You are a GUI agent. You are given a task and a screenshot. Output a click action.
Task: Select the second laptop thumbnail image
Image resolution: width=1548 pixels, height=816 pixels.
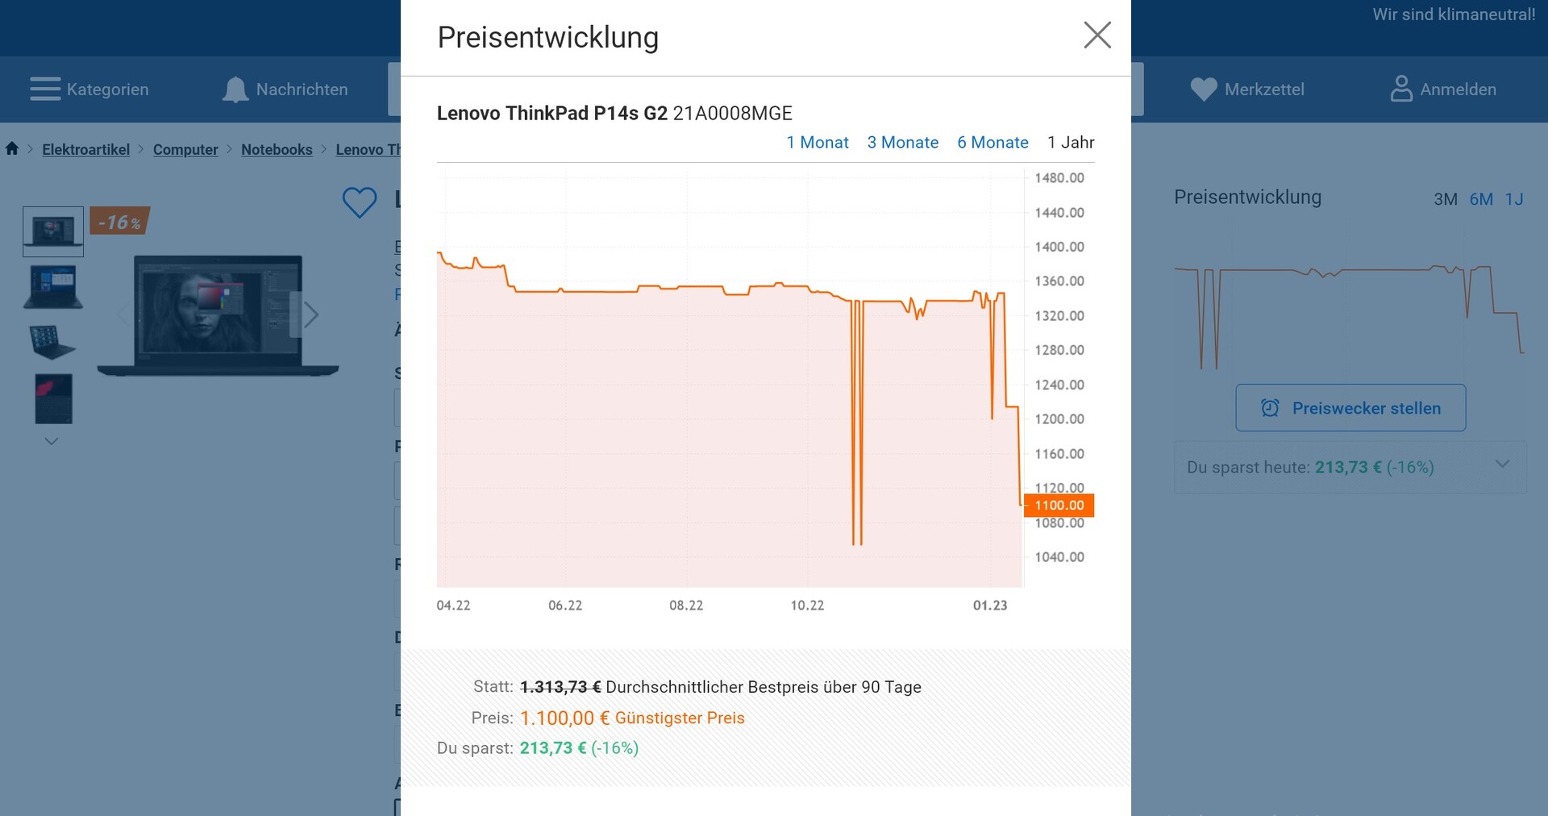pyautogui.click(x=53, y=287)
